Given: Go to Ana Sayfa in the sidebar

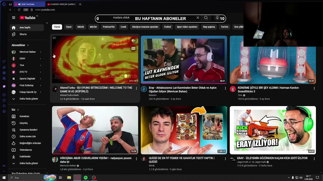Looking at the screenshot, I should point(27,27).
